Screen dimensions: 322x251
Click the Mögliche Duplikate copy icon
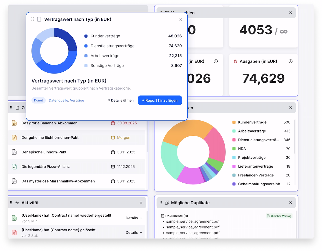pos(167,203)
